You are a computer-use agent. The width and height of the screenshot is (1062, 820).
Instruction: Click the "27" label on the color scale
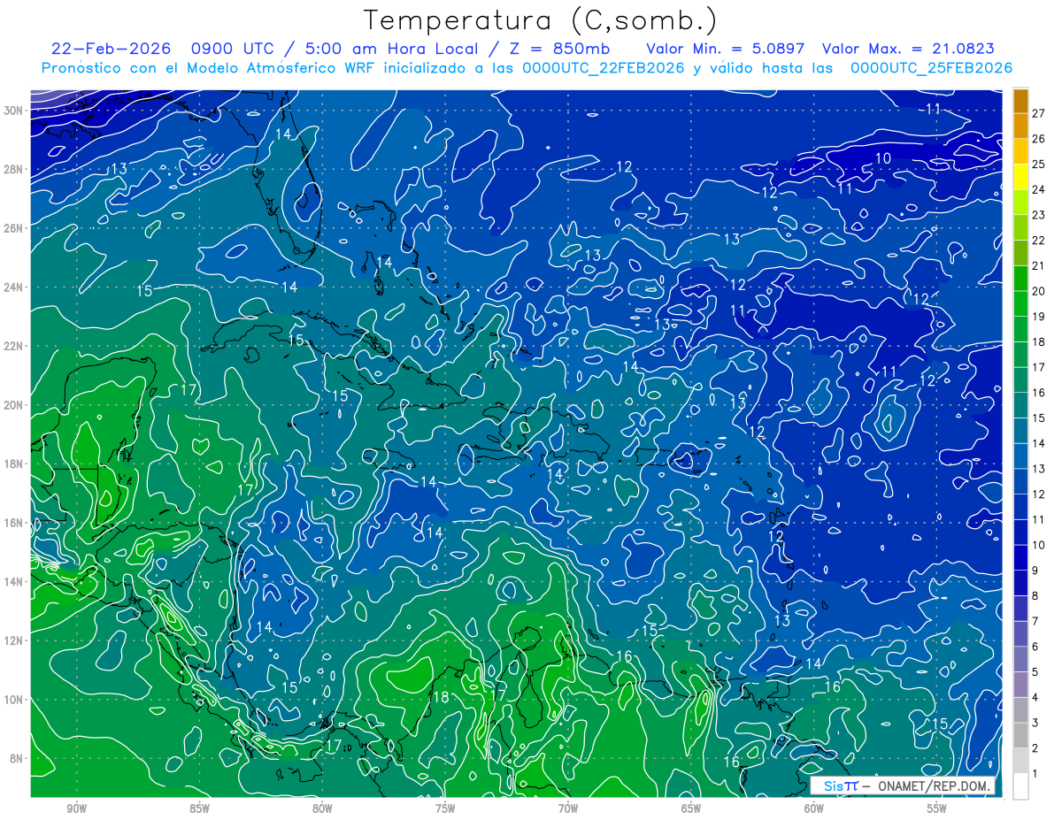[x=1039, y=113]
